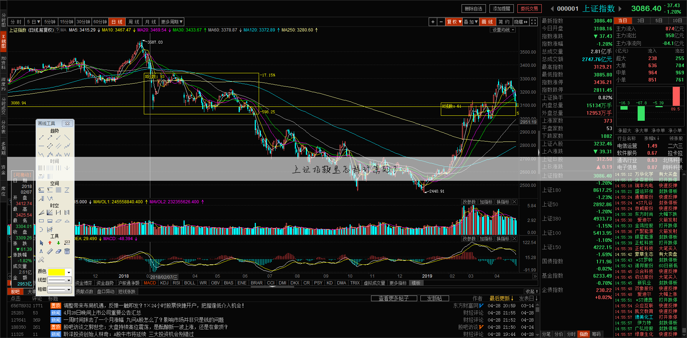Viewport: 687px width, 338px height.
Task: Switch indicator to MACD
Action: [150, 283]
